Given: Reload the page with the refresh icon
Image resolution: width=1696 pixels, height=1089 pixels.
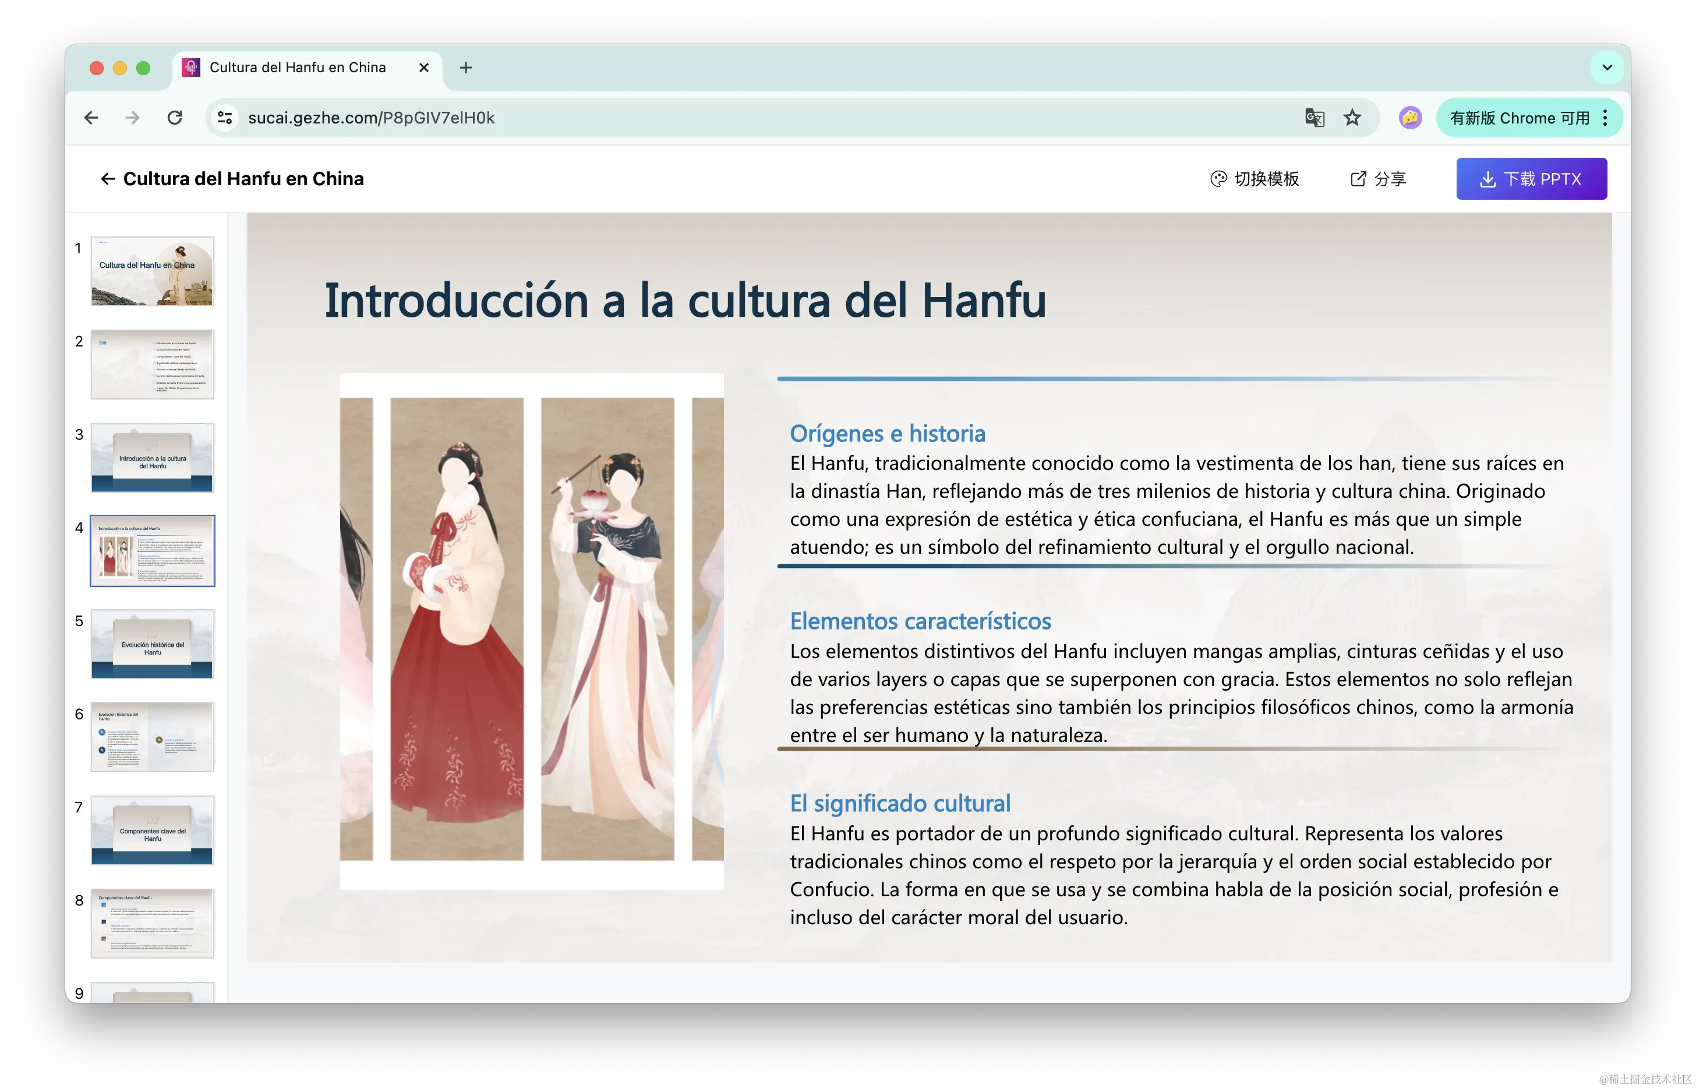Looking at the screenshot, I should point(175,118).
